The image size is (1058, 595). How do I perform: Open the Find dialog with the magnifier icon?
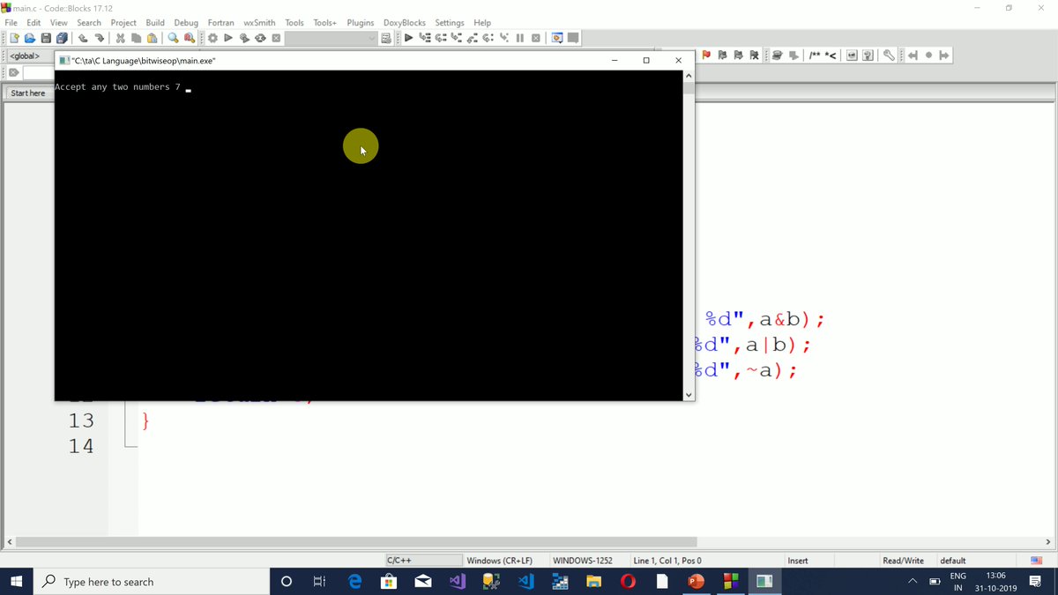coord(173,38)
